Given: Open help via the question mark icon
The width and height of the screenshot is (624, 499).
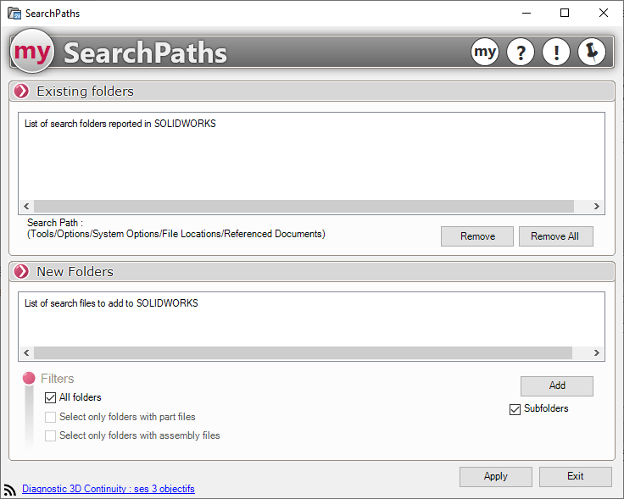Looking at the screenshot, I should click(x=521, y=52).
